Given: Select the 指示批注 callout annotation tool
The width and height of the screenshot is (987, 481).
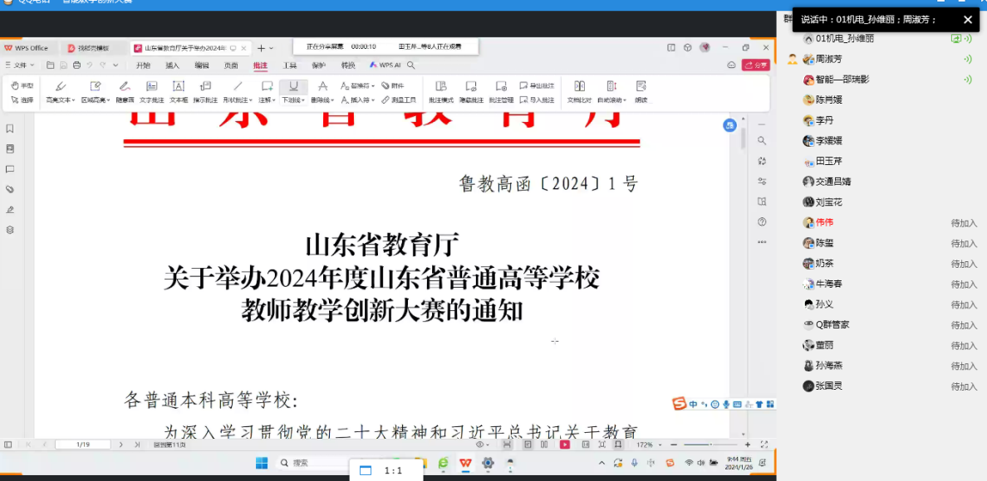Looking at the screenshot, I should [205, 90].
